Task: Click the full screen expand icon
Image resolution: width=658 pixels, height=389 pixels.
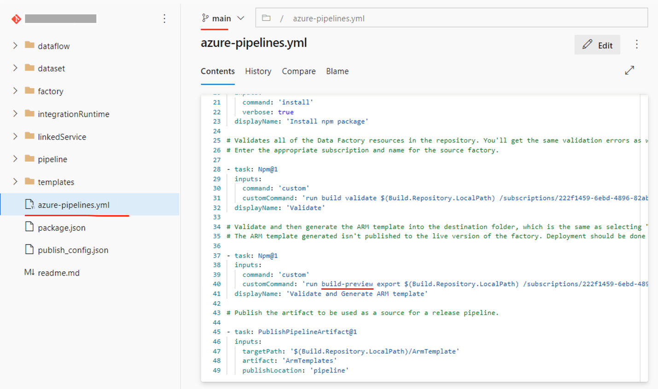Action: [629, 70]
